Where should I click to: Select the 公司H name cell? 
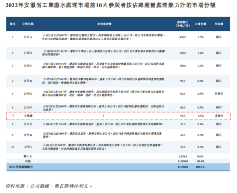(x=28, y=135)
